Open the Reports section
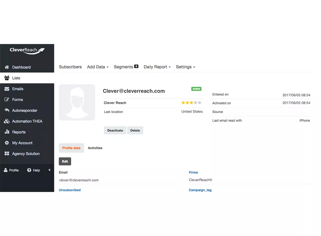This screenshot has height=236, width=321. [19, 132]
